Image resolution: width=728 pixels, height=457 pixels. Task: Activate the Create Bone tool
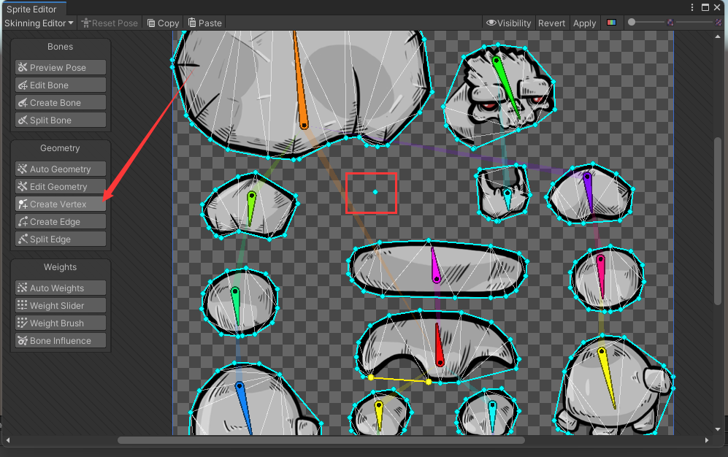tap(60, 102)
